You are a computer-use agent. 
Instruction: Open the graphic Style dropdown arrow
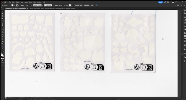click(72, 5)
